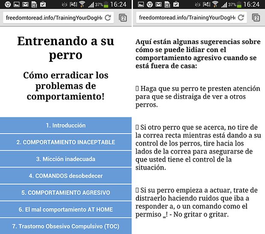The width and height of the screenshot is (265, 234).
Task: Tap paragraph starting 'Si otro perro que se acerca'
Action: point(198,147)
